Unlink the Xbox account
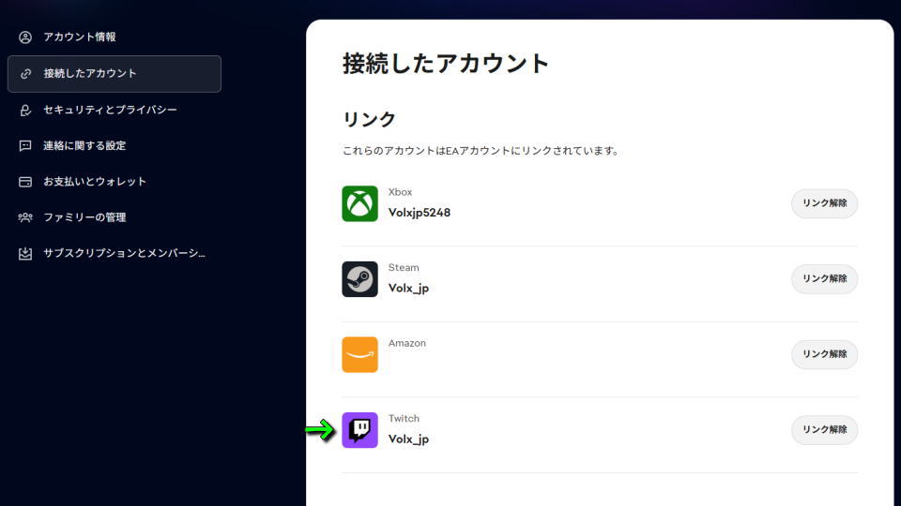This screenshot has height=506, width=901. [824, 203]
